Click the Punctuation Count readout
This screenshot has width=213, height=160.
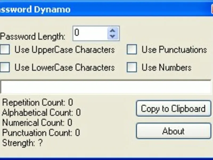tap(41, 133)
